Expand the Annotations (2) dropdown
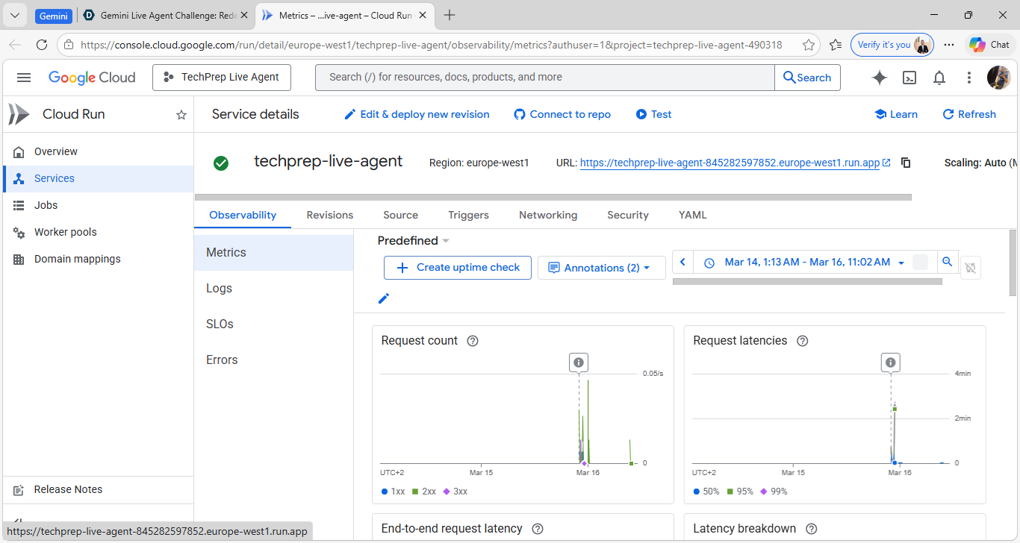The width and height of the screenshot is (1020, 543). click(601, 268)
